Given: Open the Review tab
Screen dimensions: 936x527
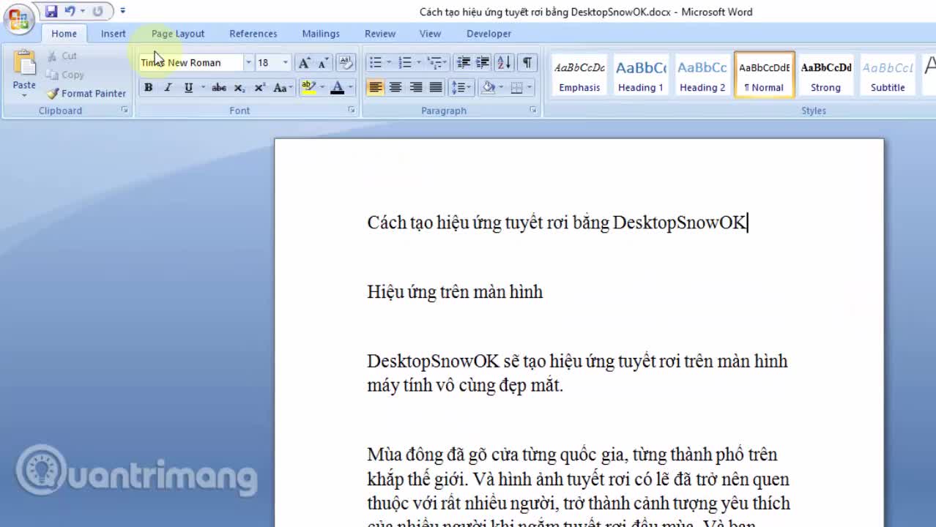Looking at the screenshot, I should (380, 34).
